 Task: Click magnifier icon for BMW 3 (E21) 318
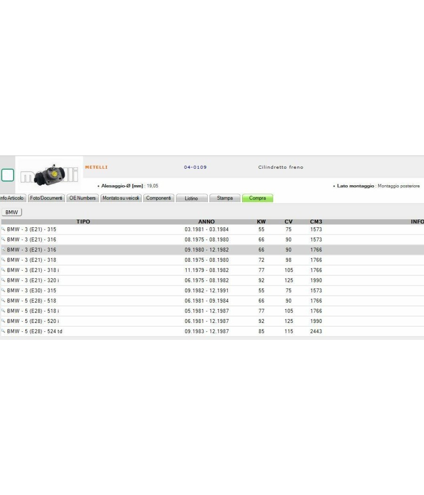pyautogui.click(x=3, y=260)
